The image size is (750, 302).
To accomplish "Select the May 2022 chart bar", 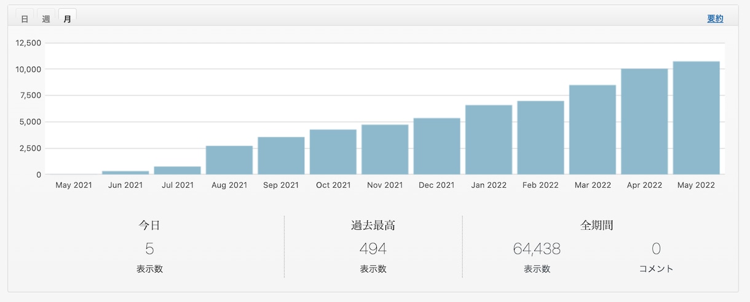I will pos(697,118).
